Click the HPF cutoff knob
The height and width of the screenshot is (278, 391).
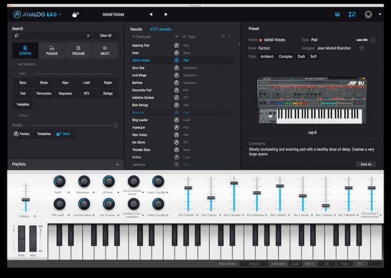coord(60,204)
